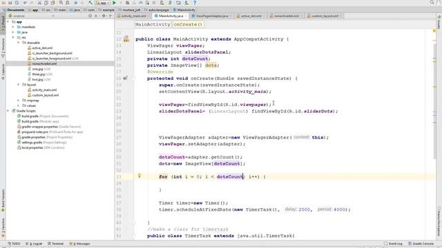This screenshot has height=248, width=442.
Task: Expand the manifests folder
Action: [13, 27]
